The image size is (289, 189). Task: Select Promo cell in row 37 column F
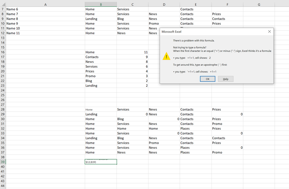click(227, 153)
